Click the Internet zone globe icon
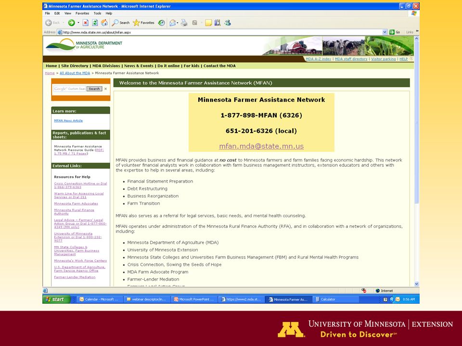 click(x=377, y=291)
